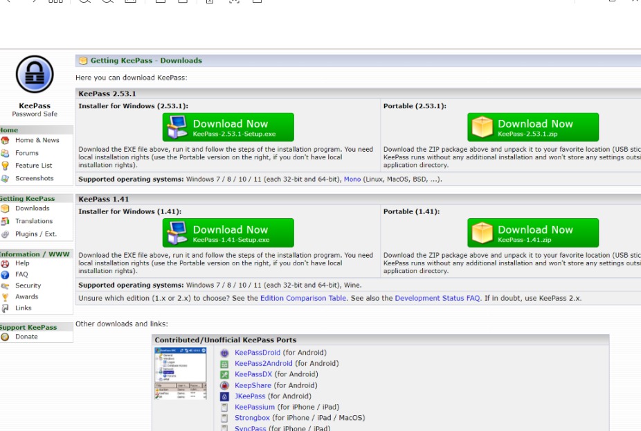The height and width of the screenshot is (431, 641).
Task: Click the KeepShare app icon
Action: click(x=224, y=385)
